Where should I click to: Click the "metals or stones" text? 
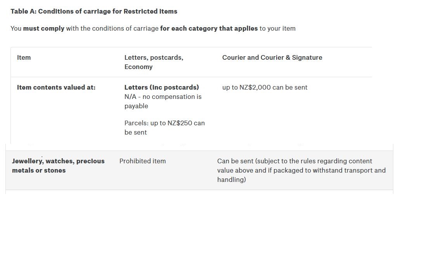[39, 170]
